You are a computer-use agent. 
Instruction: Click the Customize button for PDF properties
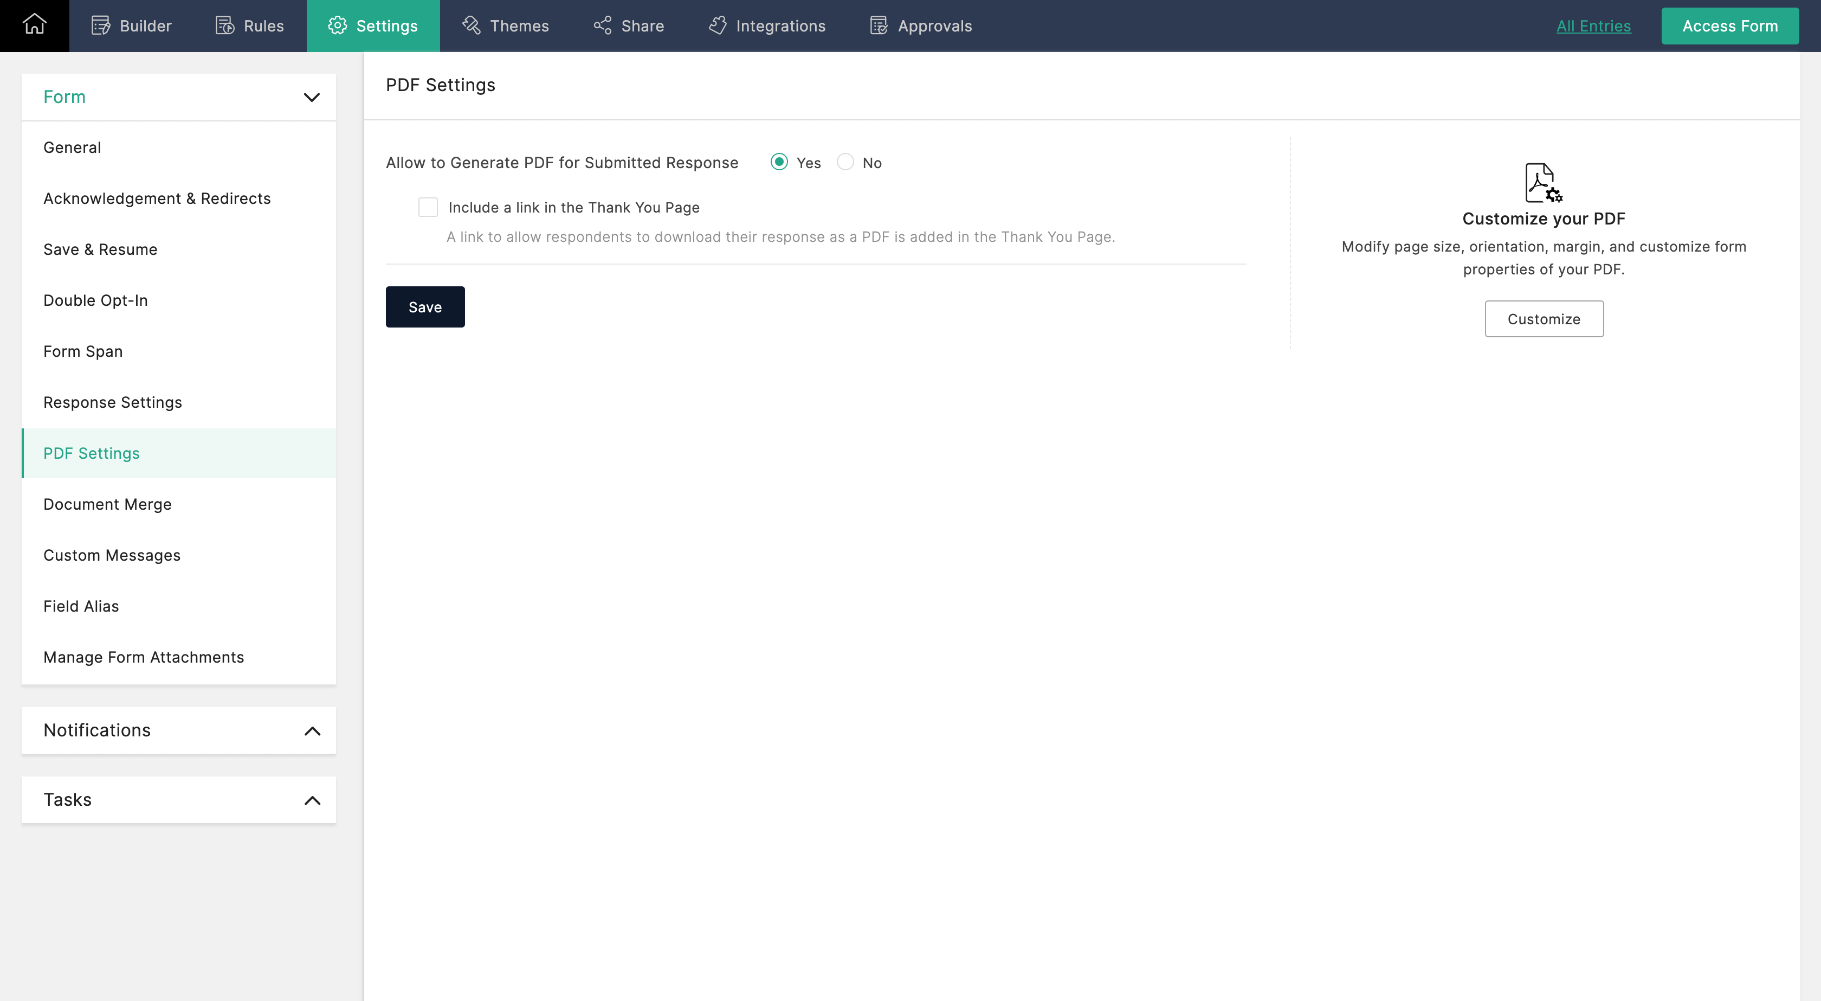tap(1544, 318)
